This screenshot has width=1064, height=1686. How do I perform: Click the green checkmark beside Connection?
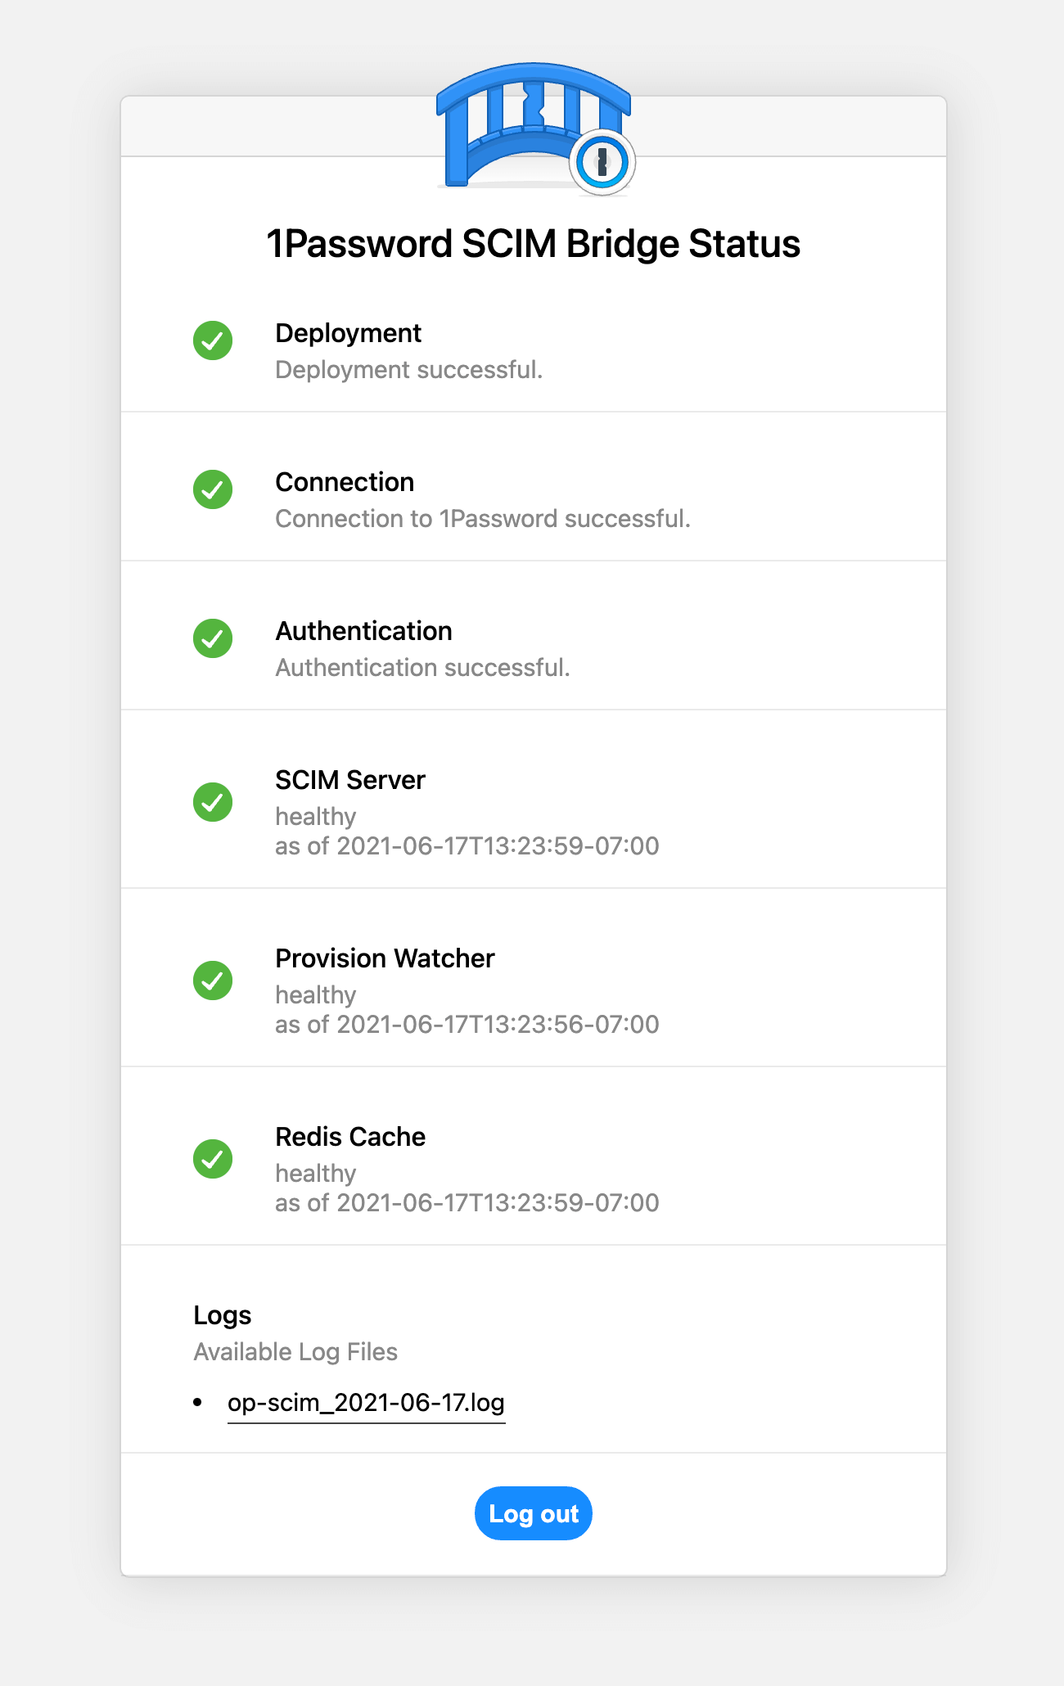click(213, 489)
